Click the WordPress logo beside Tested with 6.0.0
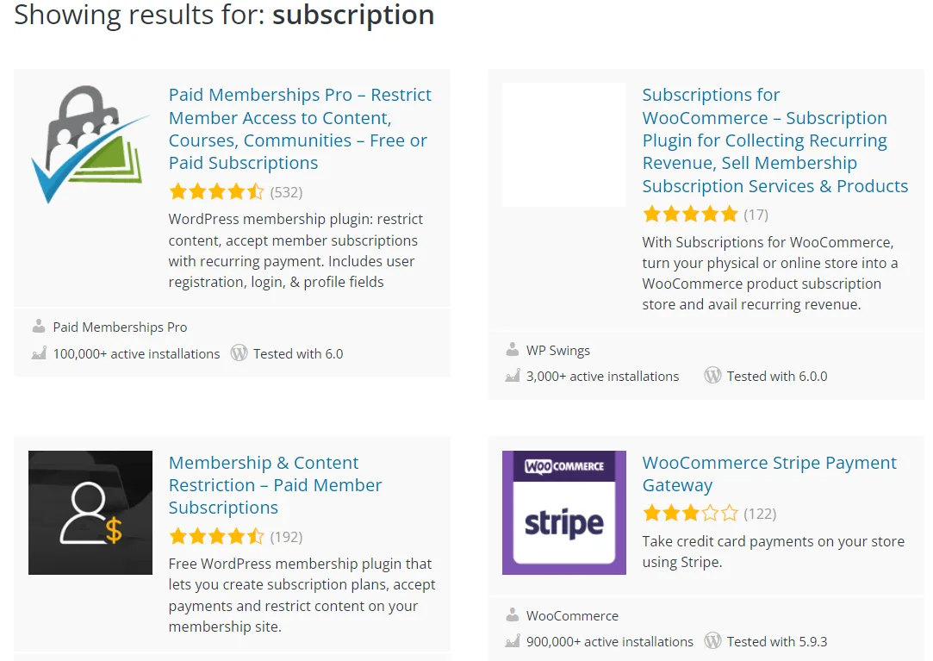 712,376
